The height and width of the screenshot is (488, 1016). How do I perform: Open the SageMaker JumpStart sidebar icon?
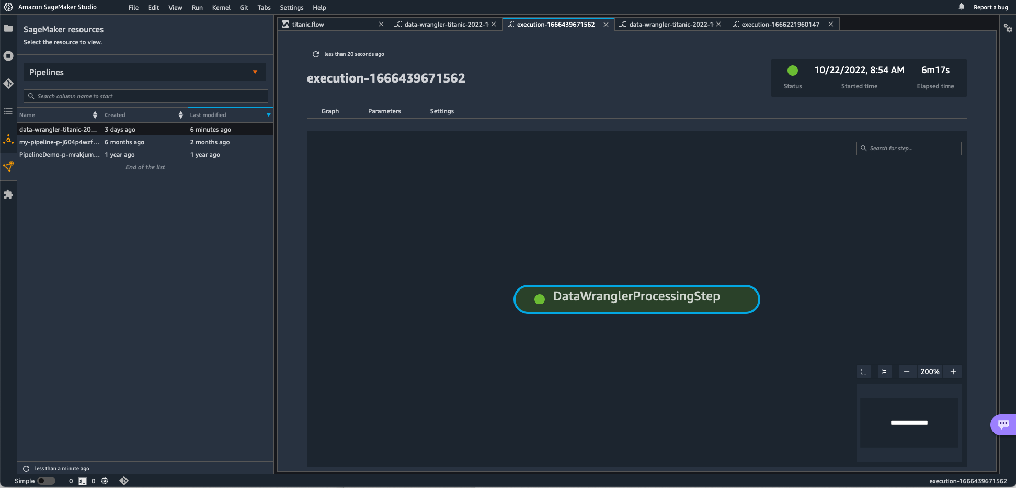click(x=8, y=139)
